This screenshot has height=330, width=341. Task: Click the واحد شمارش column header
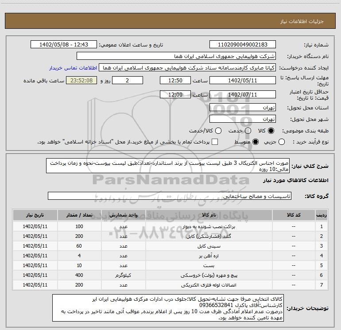(123, 215)
